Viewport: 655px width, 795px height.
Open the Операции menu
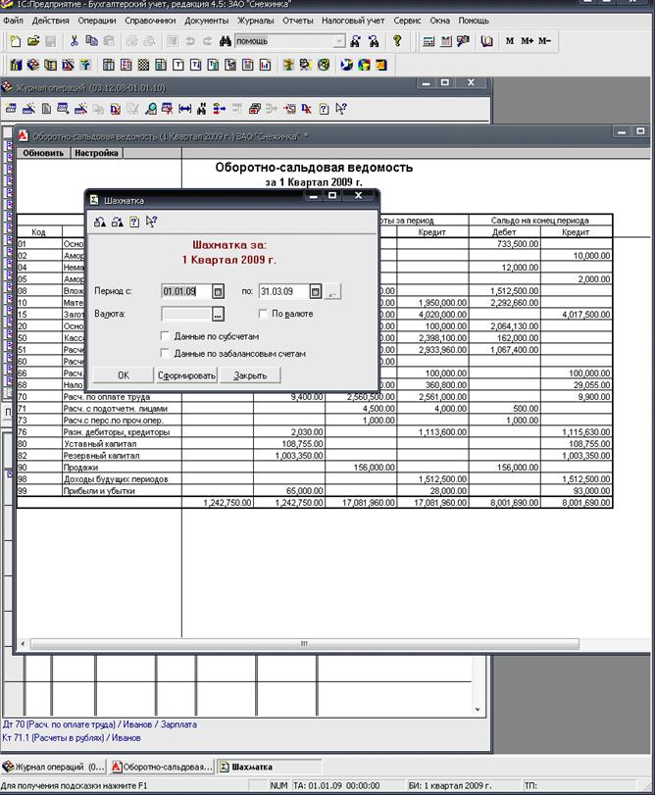[97, 21]
